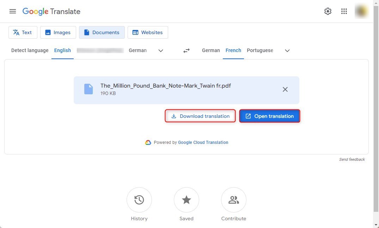The image size is (379, 228).
Task: Switch to the Images tab
Action: tap(58, 32)
